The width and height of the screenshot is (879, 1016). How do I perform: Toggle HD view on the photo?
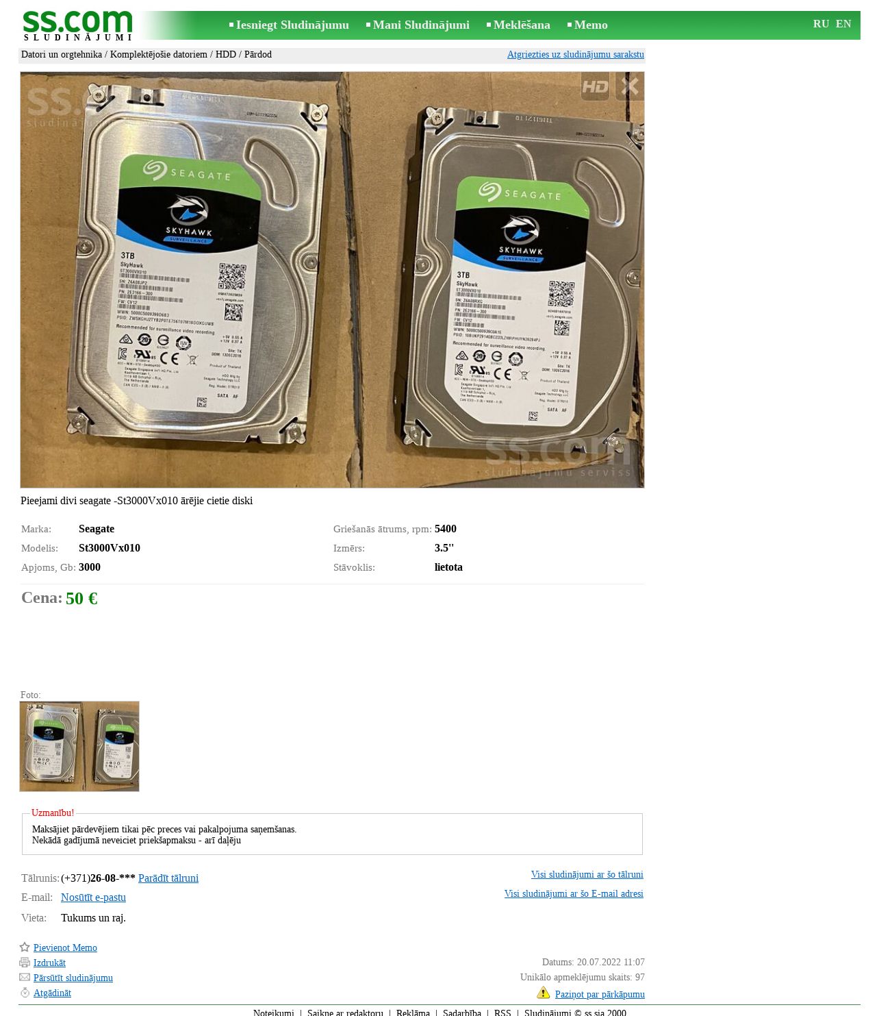[595, 86]
